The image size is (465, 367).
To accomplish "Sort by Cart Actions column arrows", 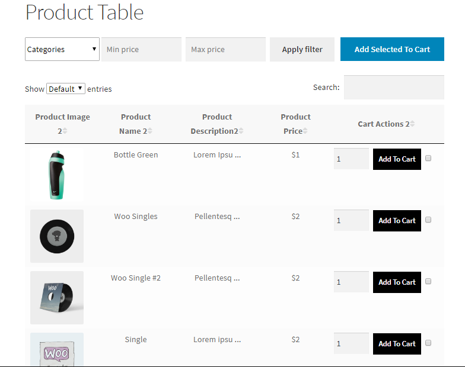I will click(412, 124).
